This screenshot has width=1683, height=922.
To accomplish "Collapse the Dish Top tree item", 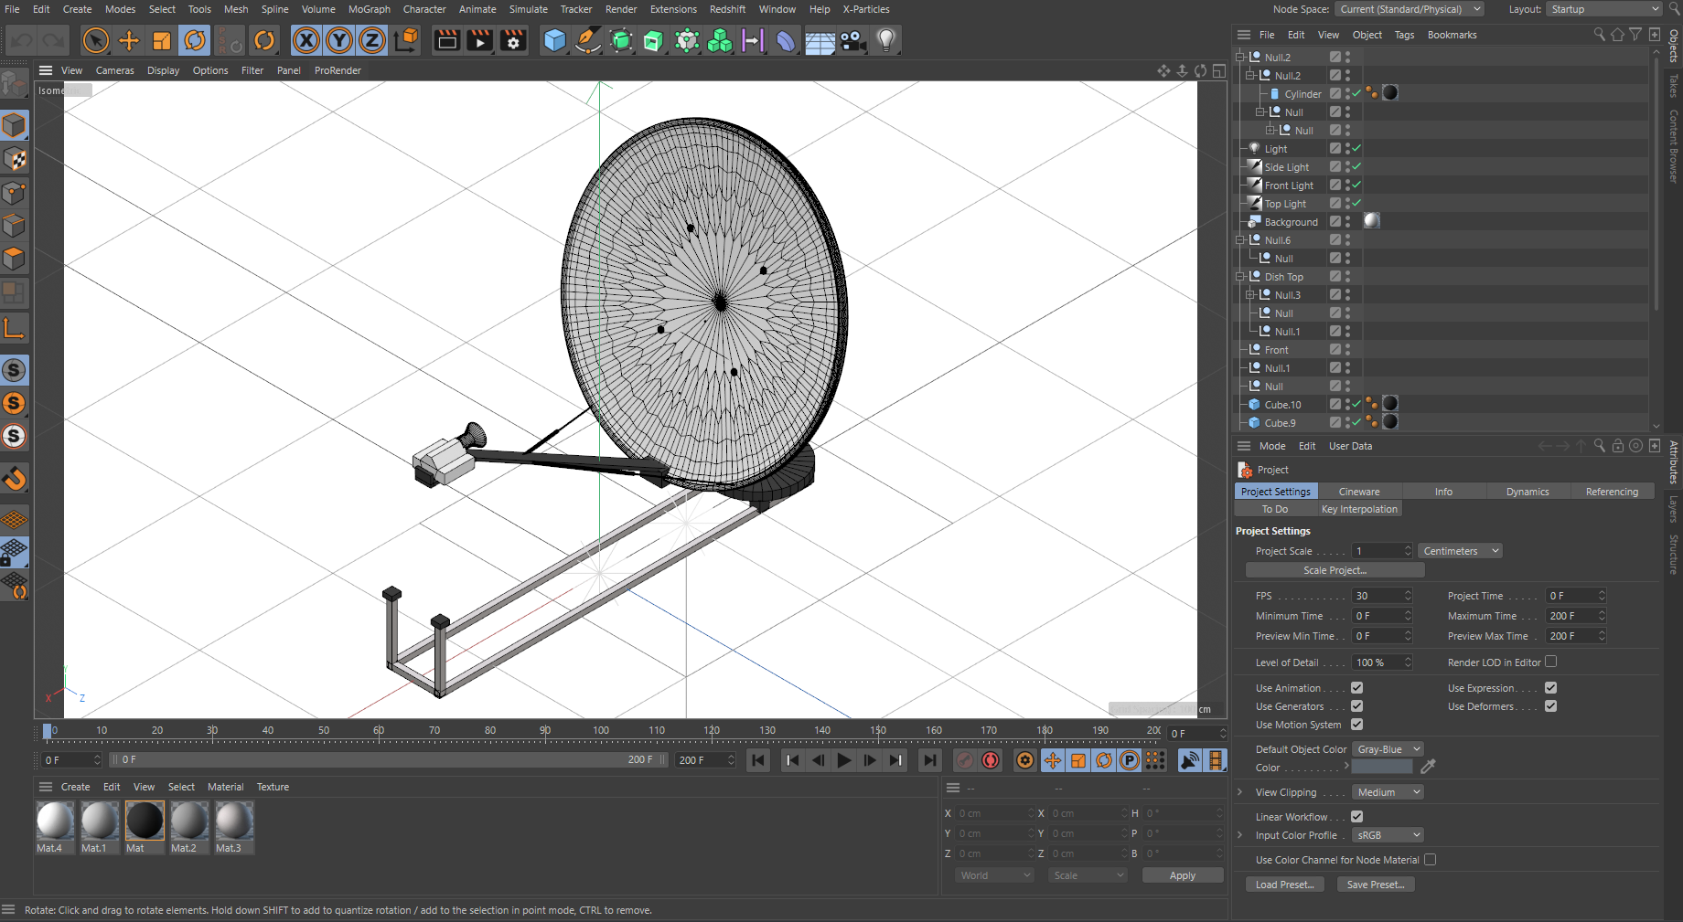I will [x=1240, y=277].
